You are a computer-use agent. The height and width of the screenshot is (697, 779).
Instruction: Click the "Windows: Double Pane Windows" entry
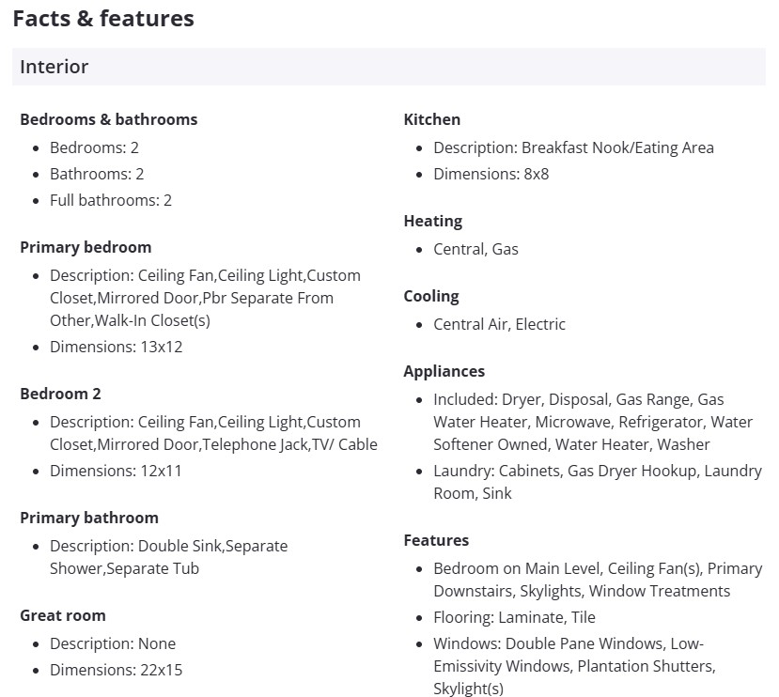(568, 643)
